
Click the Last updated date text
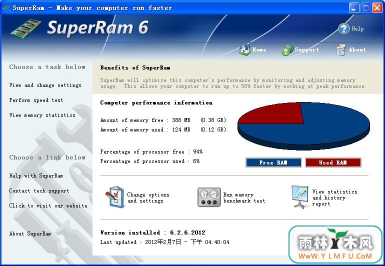[164, 242]
